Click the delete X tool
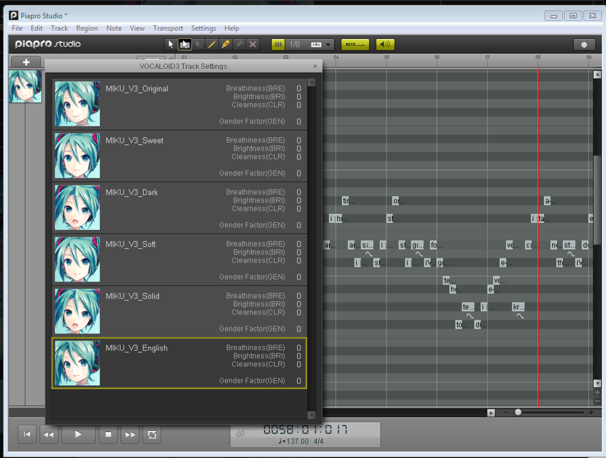This screenshot has height=458, width=606. pos(253,44)
